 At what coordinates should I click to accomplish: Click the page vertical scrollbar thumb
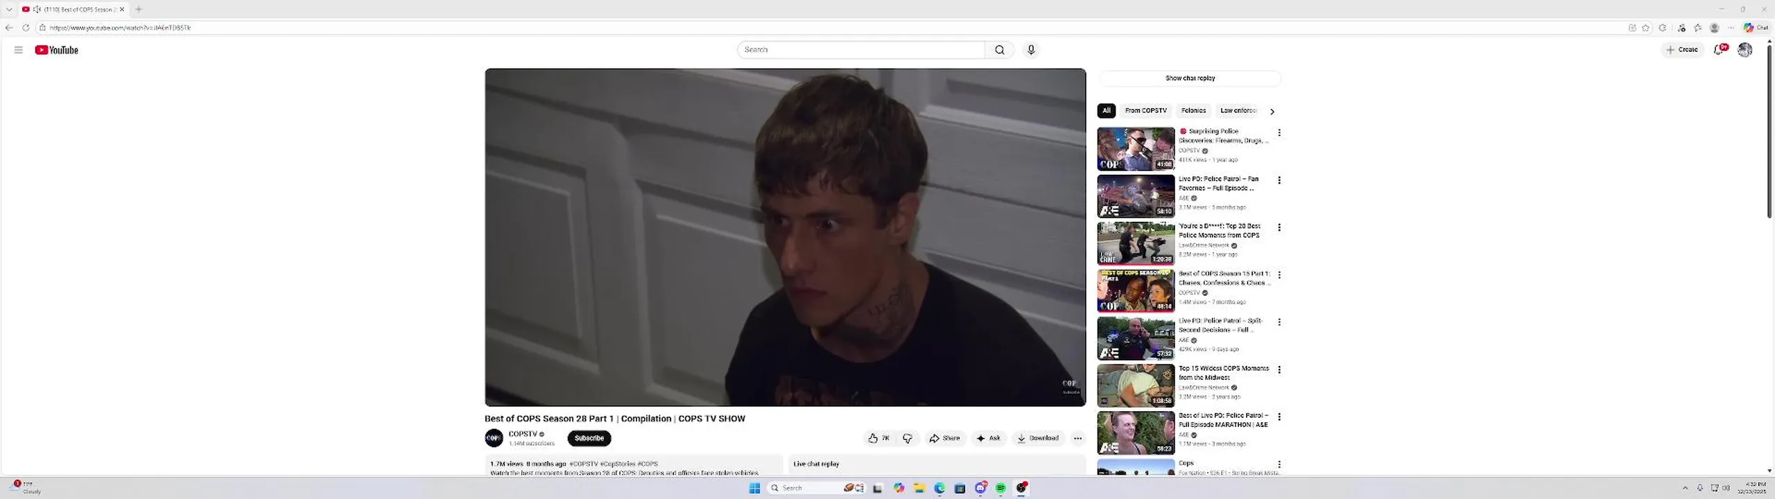point(1769,132)
